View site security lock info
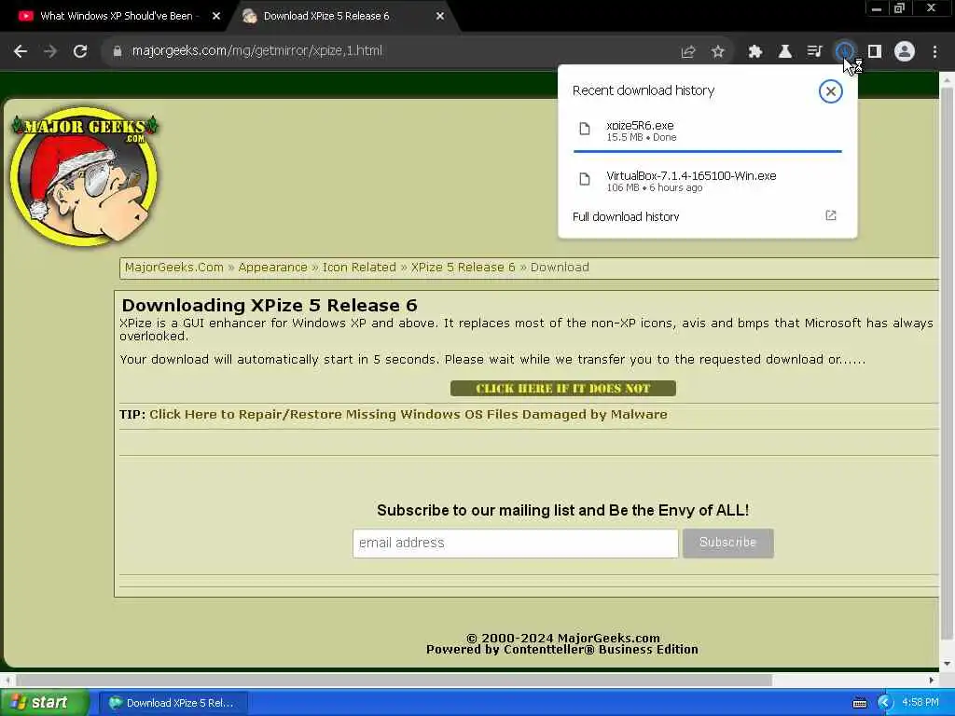This screenshot has width=955, height=716. (x=118, y=51)
